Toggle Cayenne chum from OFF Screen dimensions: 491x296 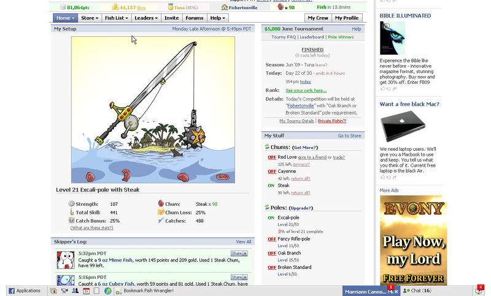click(x=272, y=172)
